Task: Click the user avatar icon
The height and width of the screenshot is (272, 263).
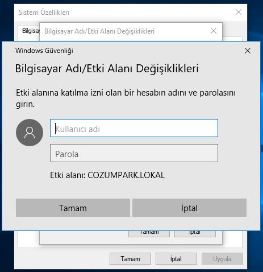Action: click(x=30, y=133)
